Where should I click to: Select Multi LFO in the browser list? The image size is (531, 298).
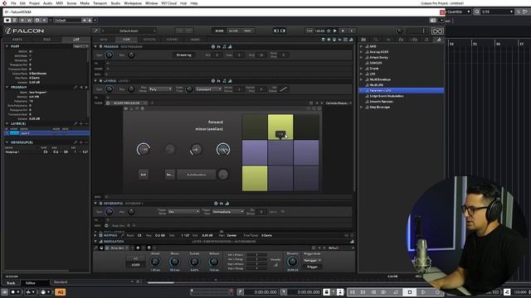click(x=376, y=85)
